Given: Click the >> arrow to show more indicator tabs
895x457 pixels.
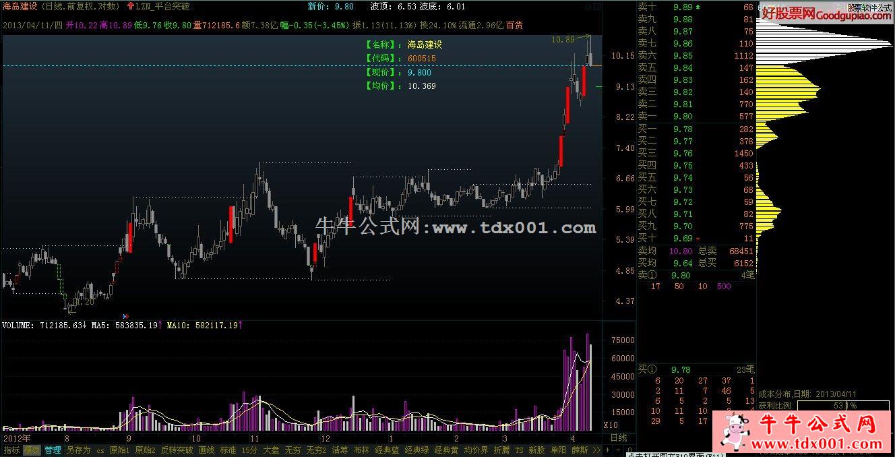Looking at the screenshot, I should click(x=596, y=450).
